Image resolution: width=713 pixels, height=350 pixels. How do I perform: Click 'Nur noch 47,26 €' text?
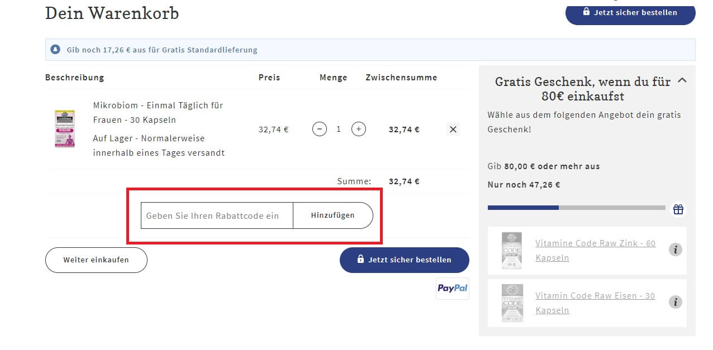point(524,185)
